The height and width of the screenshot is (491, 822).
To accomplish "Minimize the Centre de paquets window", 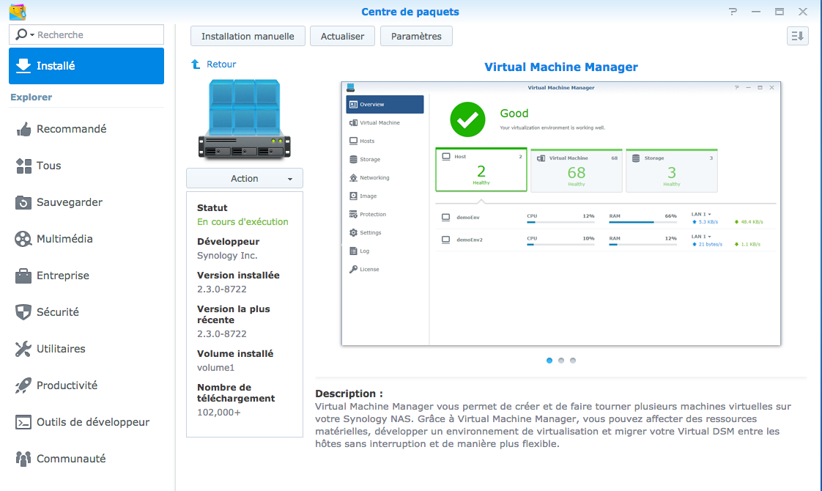I will click(756, 12).
